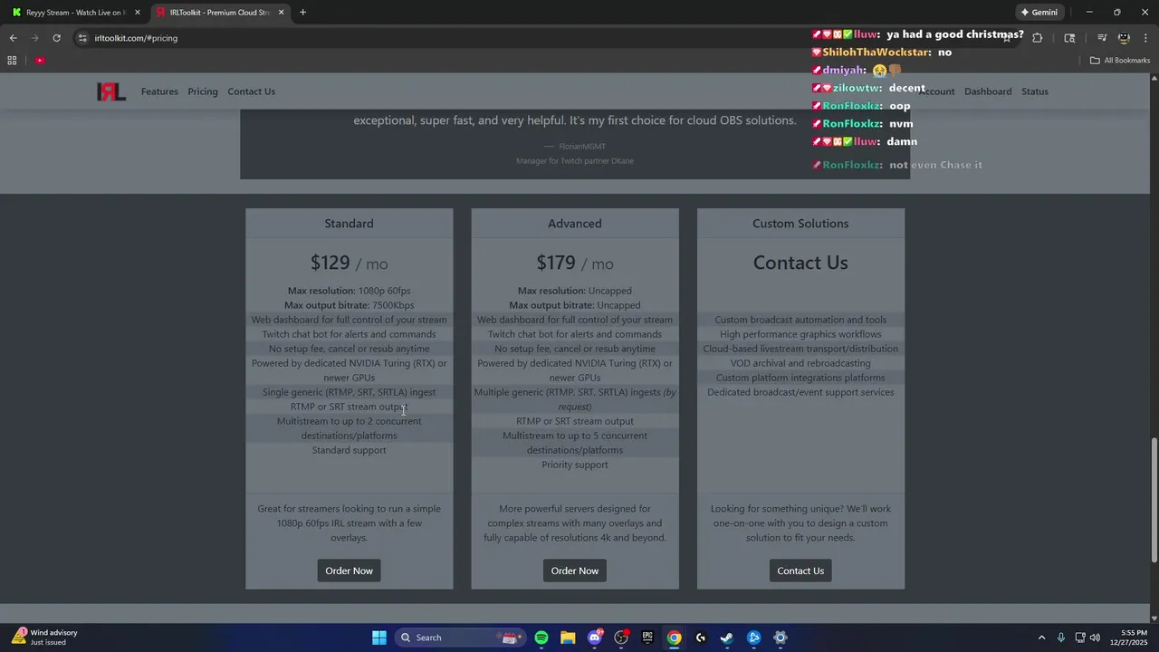Open File Explorer from the taskbar
The image size is (1159, 652).
(568, 638)
